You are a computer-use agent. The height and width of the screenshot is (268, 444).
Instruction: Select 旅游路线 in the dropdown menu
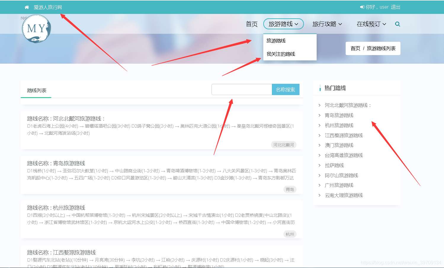(276, 41)
